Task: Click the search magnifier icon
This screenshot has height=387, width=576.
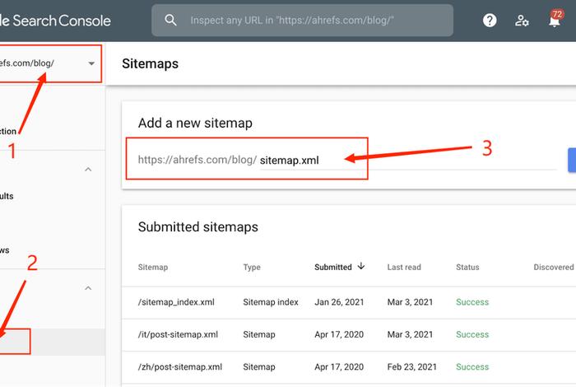Action: click(x=170, y=20)
